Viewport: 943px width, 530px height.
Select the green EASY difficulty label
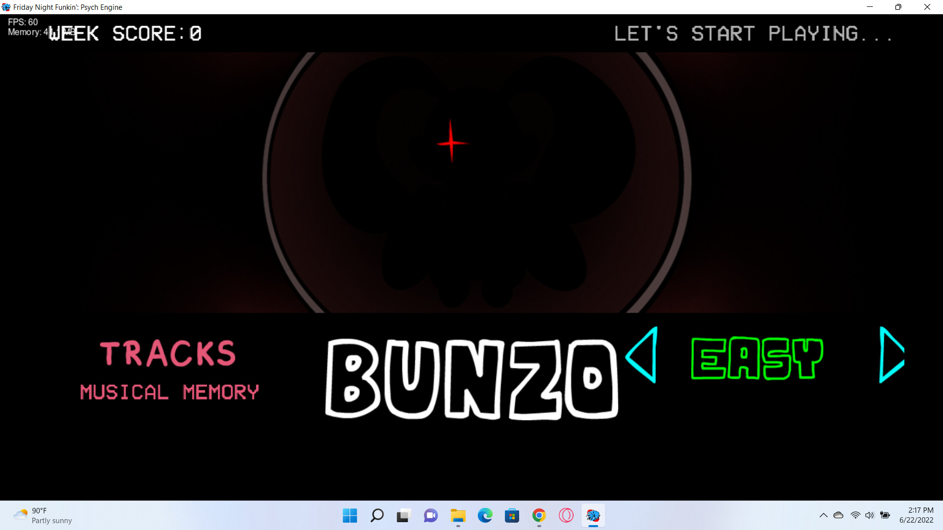tap(757, 358)
